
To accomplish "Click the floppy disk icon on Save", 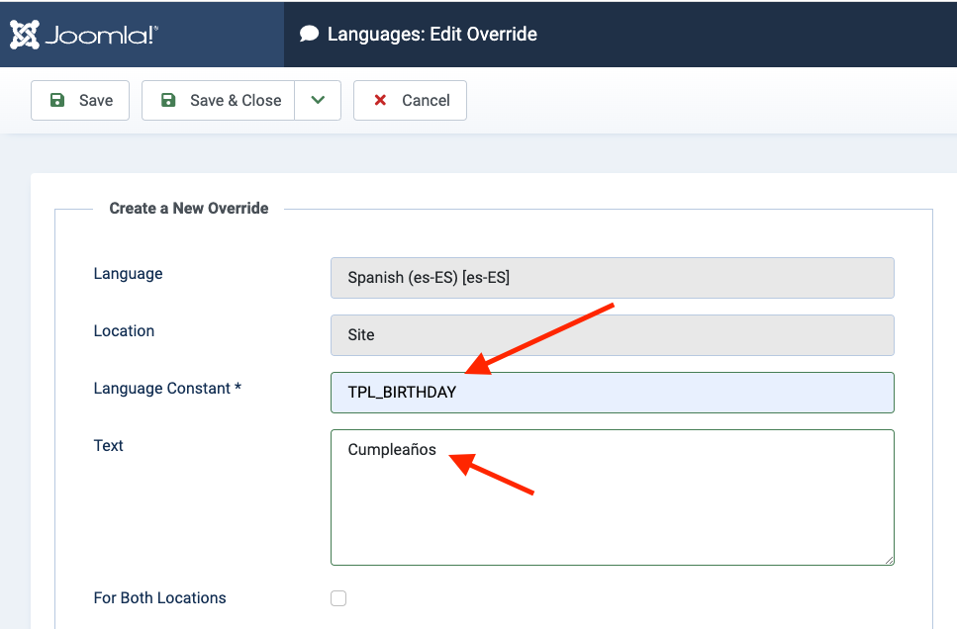I will [57, 100].
